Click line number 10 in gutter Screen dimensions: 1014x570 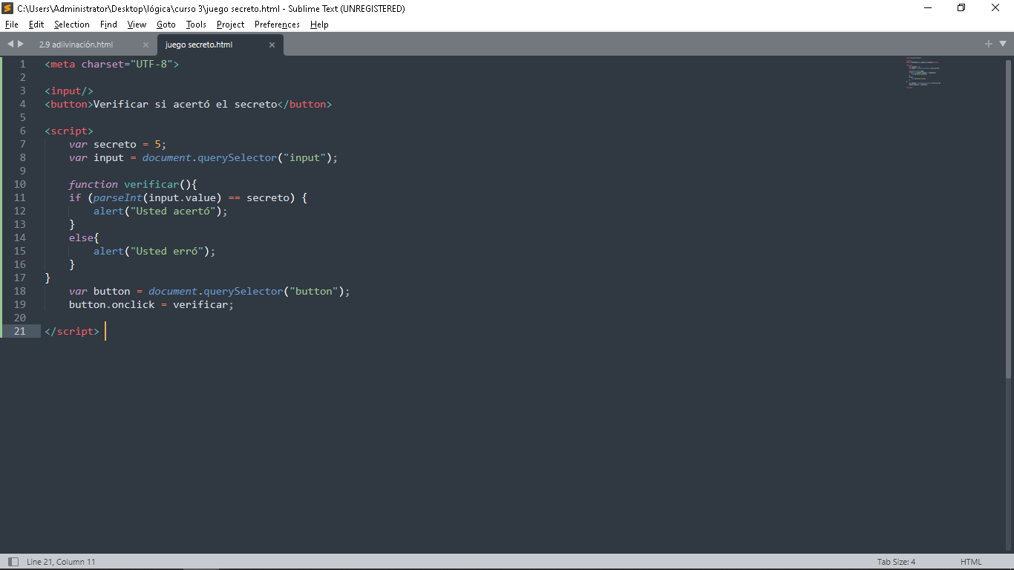click(19, 184)
